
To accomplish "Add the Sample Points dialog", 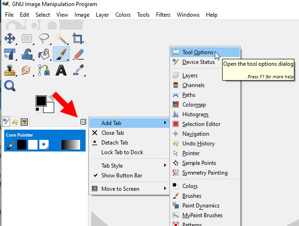I will [205, 163].
